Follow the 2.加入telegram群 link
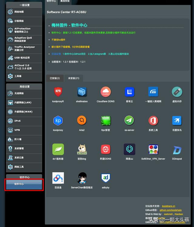Viewport: 194px width, 227px height. tap(97, 54)
